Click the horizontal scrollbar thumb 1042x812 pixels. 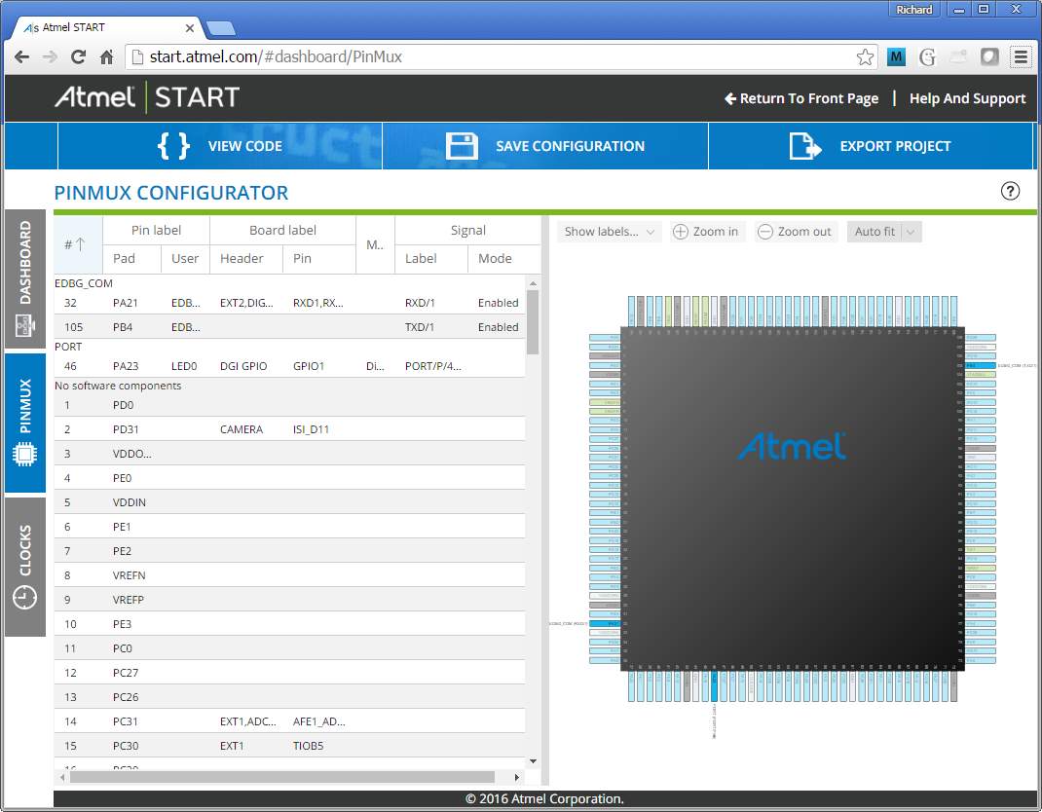pos(282,777)
